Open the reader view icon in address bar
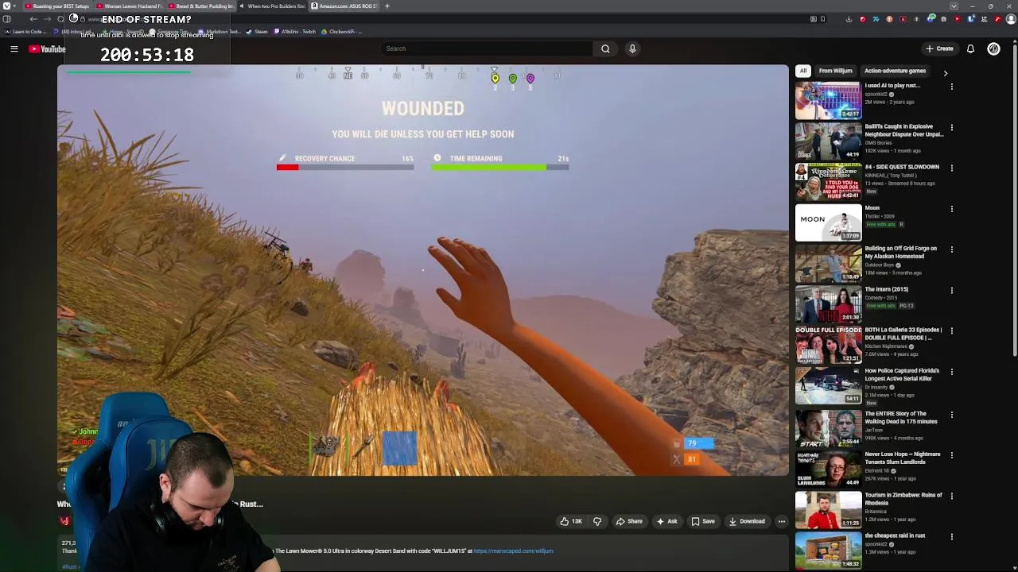 click(x=813, y=19)
